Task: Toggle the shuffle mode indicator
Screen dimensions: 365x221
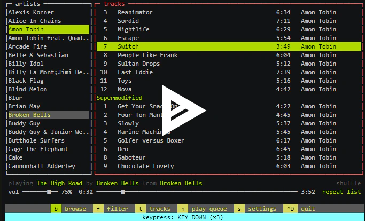Action: tap(348, 183)
